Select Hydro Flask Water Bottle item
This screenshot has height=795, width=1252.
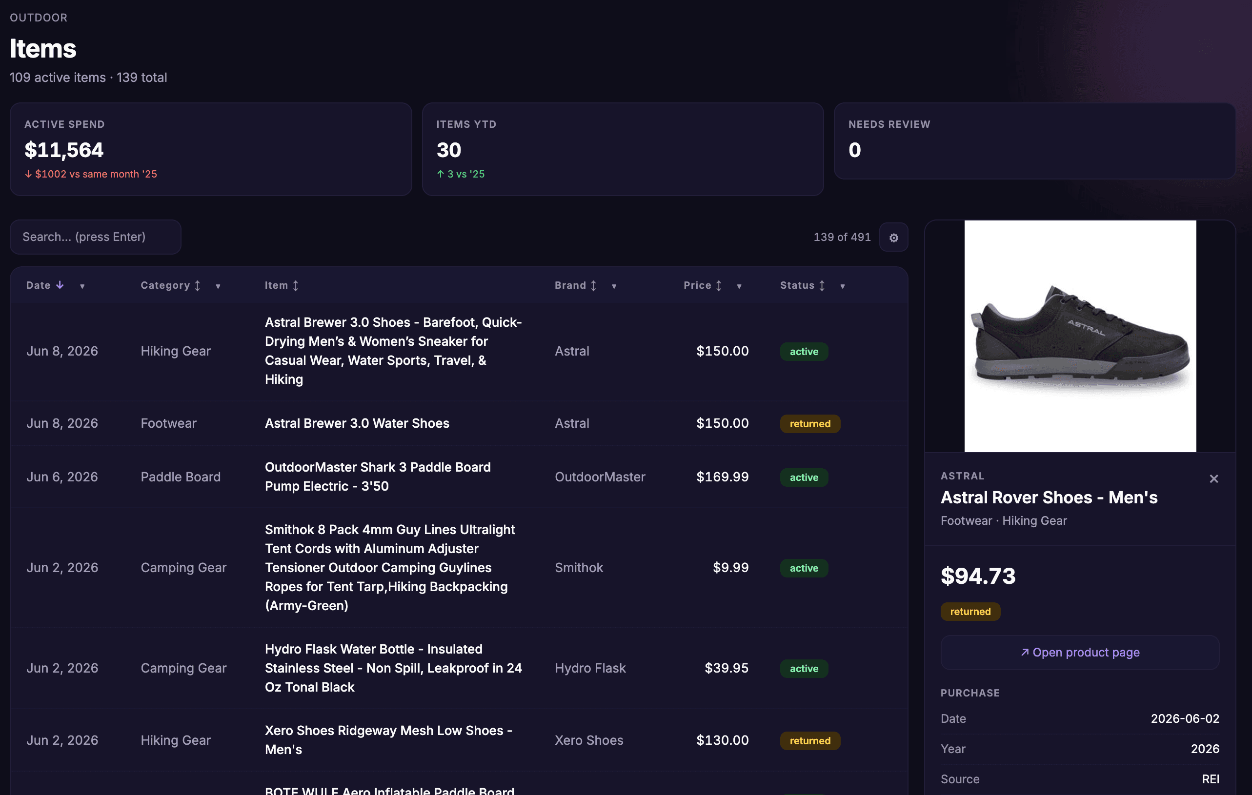tap(393, 668)
